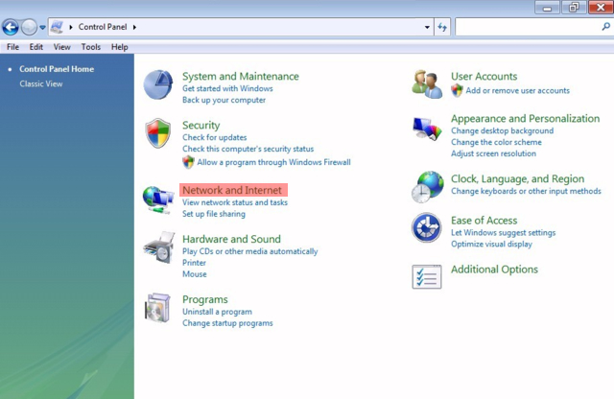This screenshot has height=399, width=614.
Task: Click Back up your computer
Action: click(224, 100)
